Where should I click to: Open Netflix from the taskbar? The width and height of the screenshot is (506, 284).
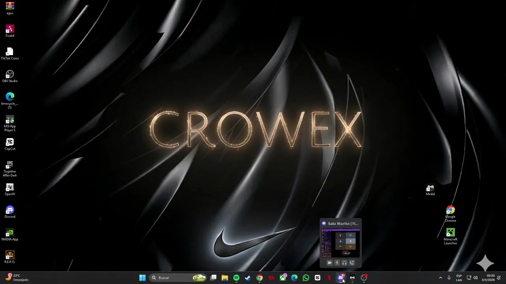[329, 278]
